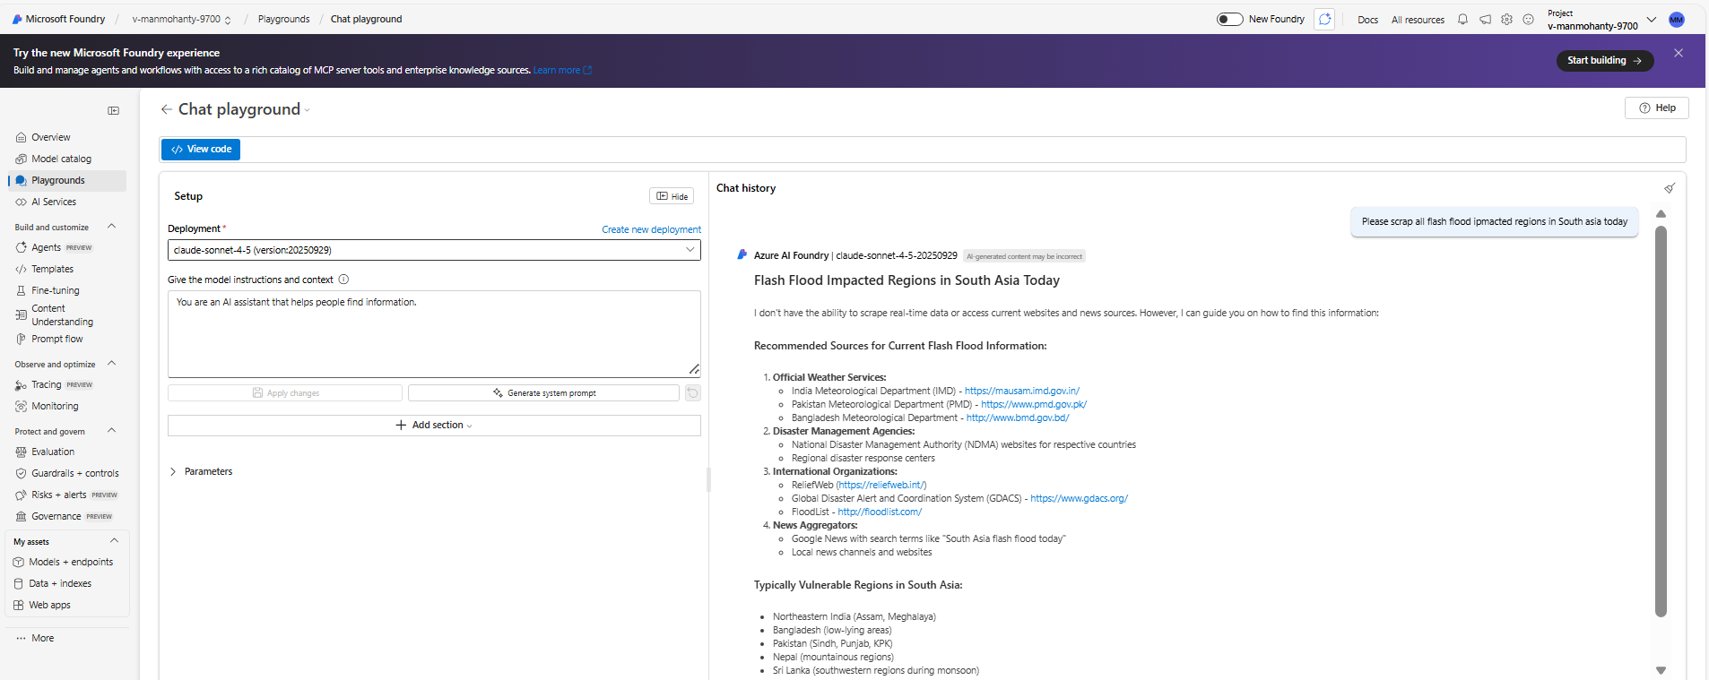Open the Add section dropdown

(434, 426)
